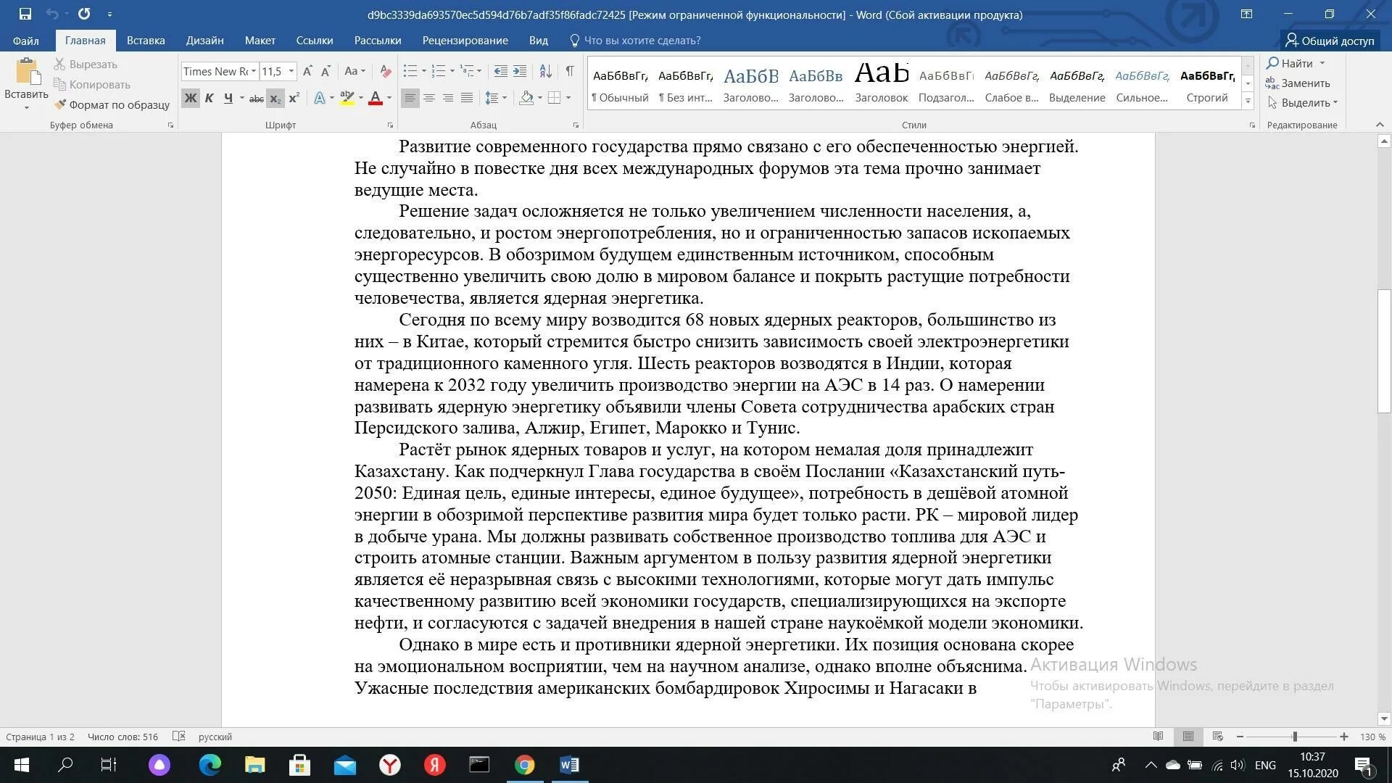Click the Общий доступ button
1392x783 pixels.
(x=1330, y=41)
